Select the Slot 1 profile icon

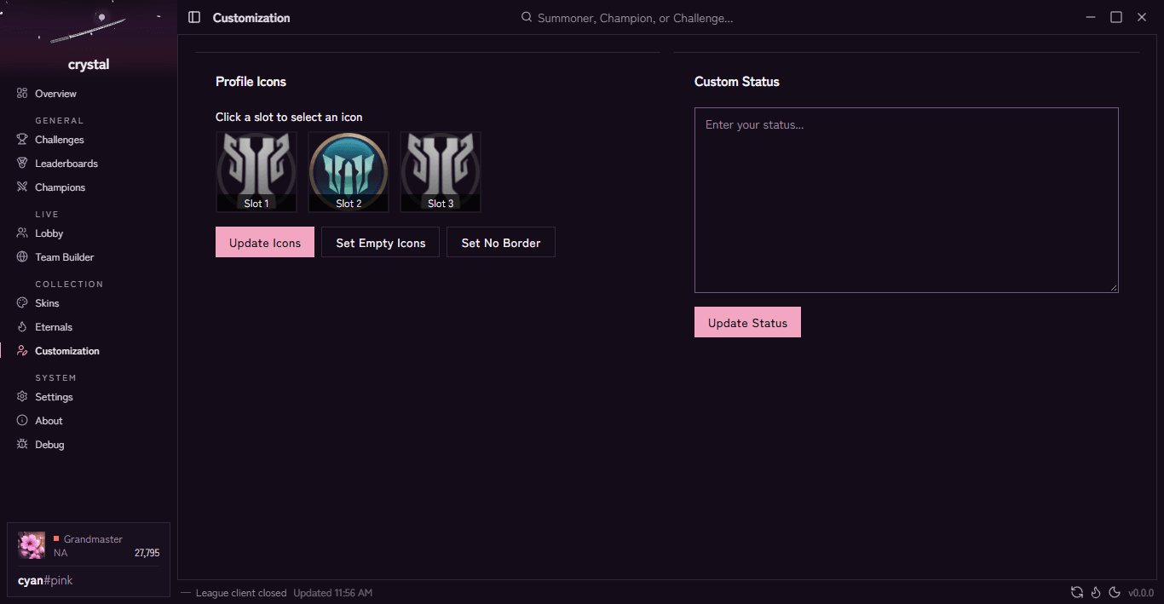pos(256,172)
